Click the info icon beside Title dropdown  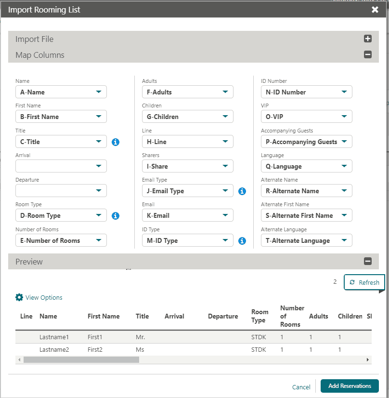116,142
